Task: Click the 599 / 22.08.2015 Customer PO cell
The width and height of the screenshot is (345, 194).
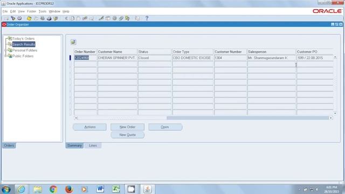Action: tap(315, 58)
